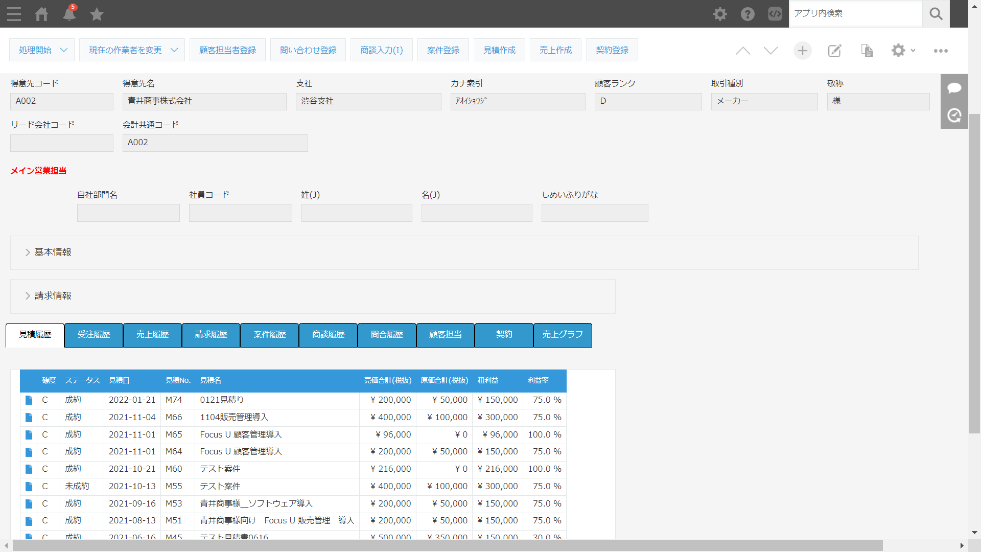Switch to the 売上グラフ tab
The width and height of the screenshot is (981, 552).
563,335
